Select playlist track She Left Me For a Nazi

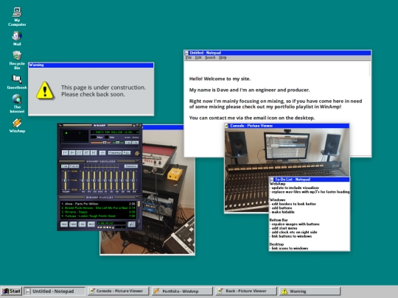99,207
